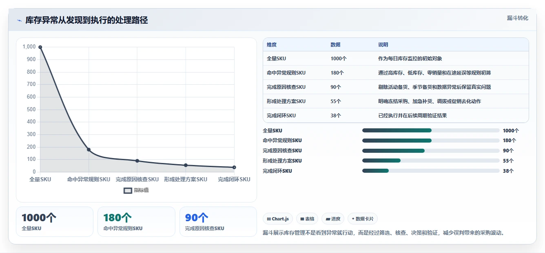This screenshot has height=253, width=545.
Task: Click the 说明 table column header
Action: click(x=383, y=45)
